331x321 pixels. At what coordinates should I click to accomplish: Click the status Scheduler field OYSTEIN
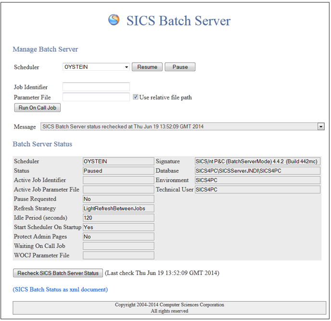tap(118, 161)
